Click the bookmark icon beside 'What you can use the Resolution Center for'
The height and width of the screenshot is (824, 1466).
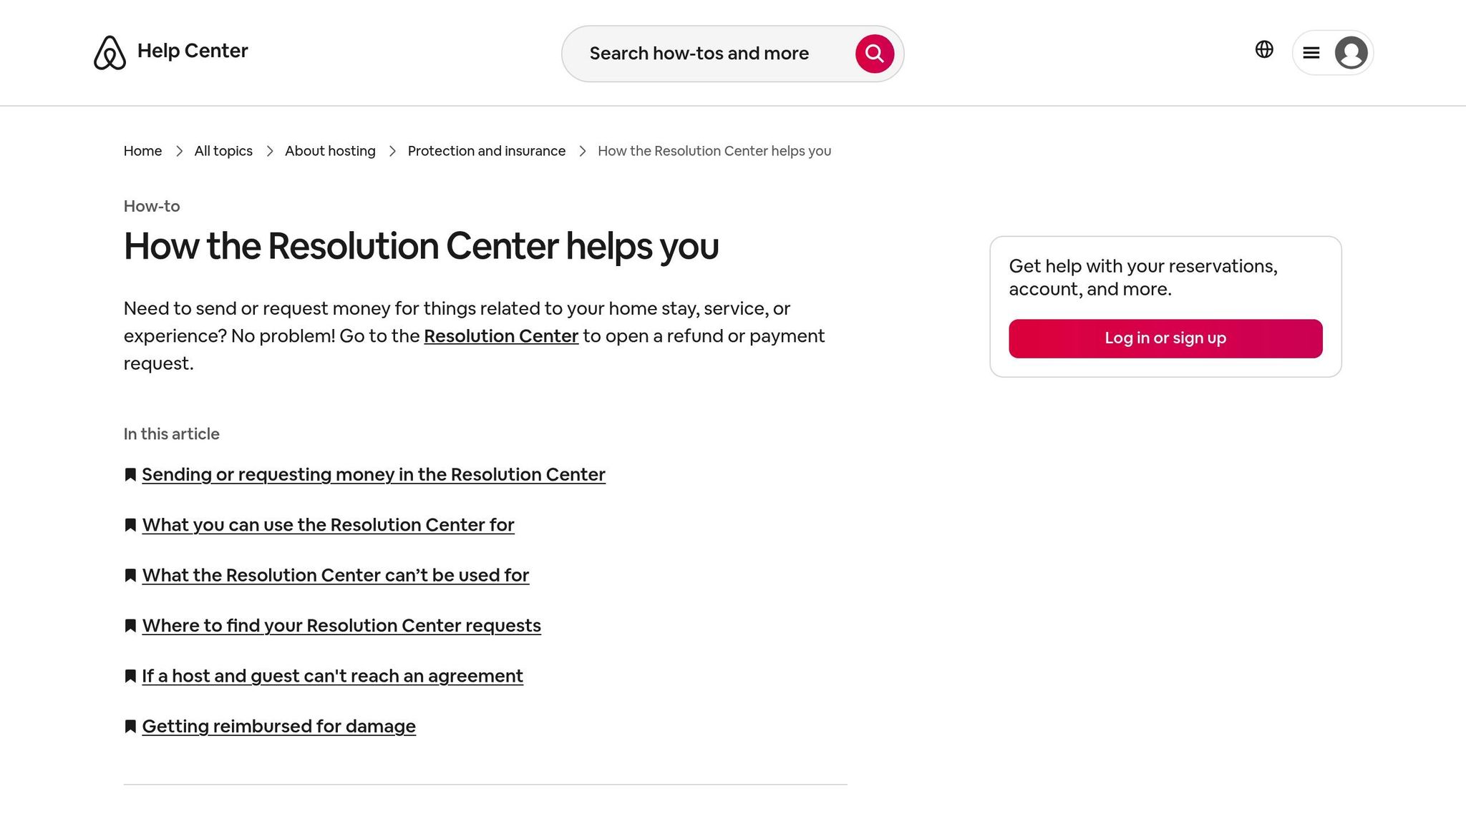coord(130,525)
